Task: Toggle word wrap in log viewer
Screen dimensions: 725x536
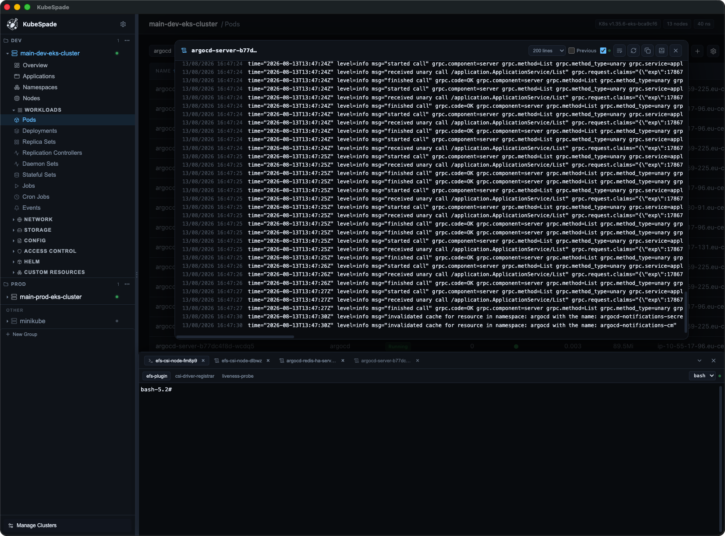Action: tap(619, 51)
